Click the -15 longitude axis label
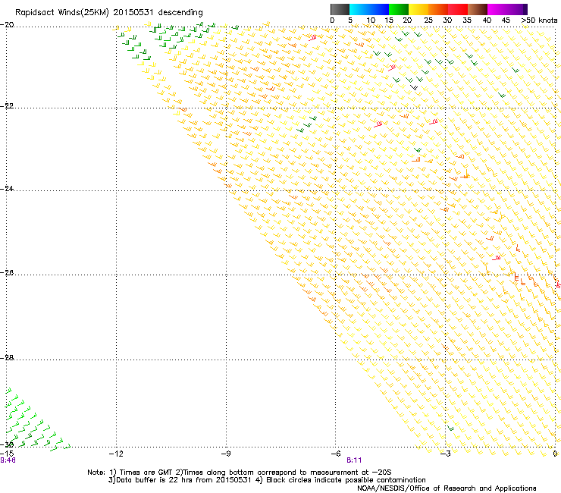 pyautogui.click(x=7, y=454)
